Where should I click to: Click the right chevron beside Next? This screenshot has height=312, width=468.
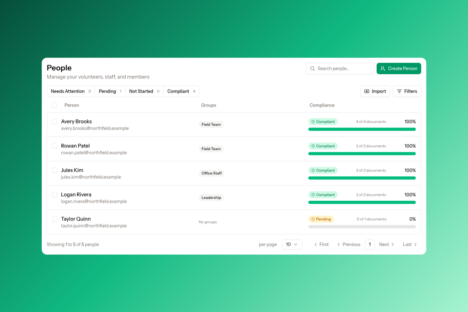point(393,244)
